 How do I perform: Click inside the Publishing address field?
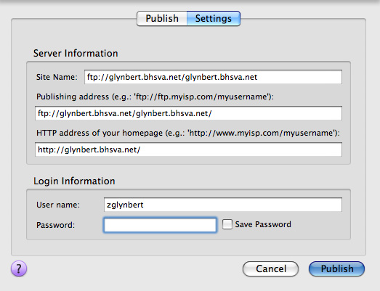click(188, 113)
